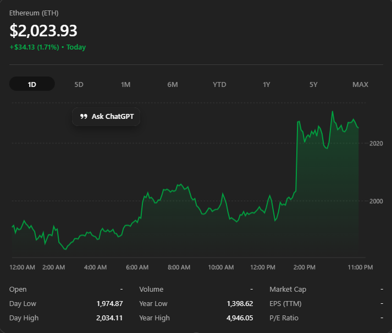Click the Day Low label

[x=23, y=304]
